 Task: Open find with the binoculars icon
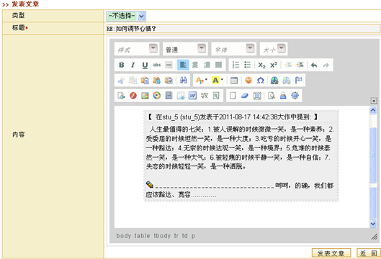click(183, 80)
